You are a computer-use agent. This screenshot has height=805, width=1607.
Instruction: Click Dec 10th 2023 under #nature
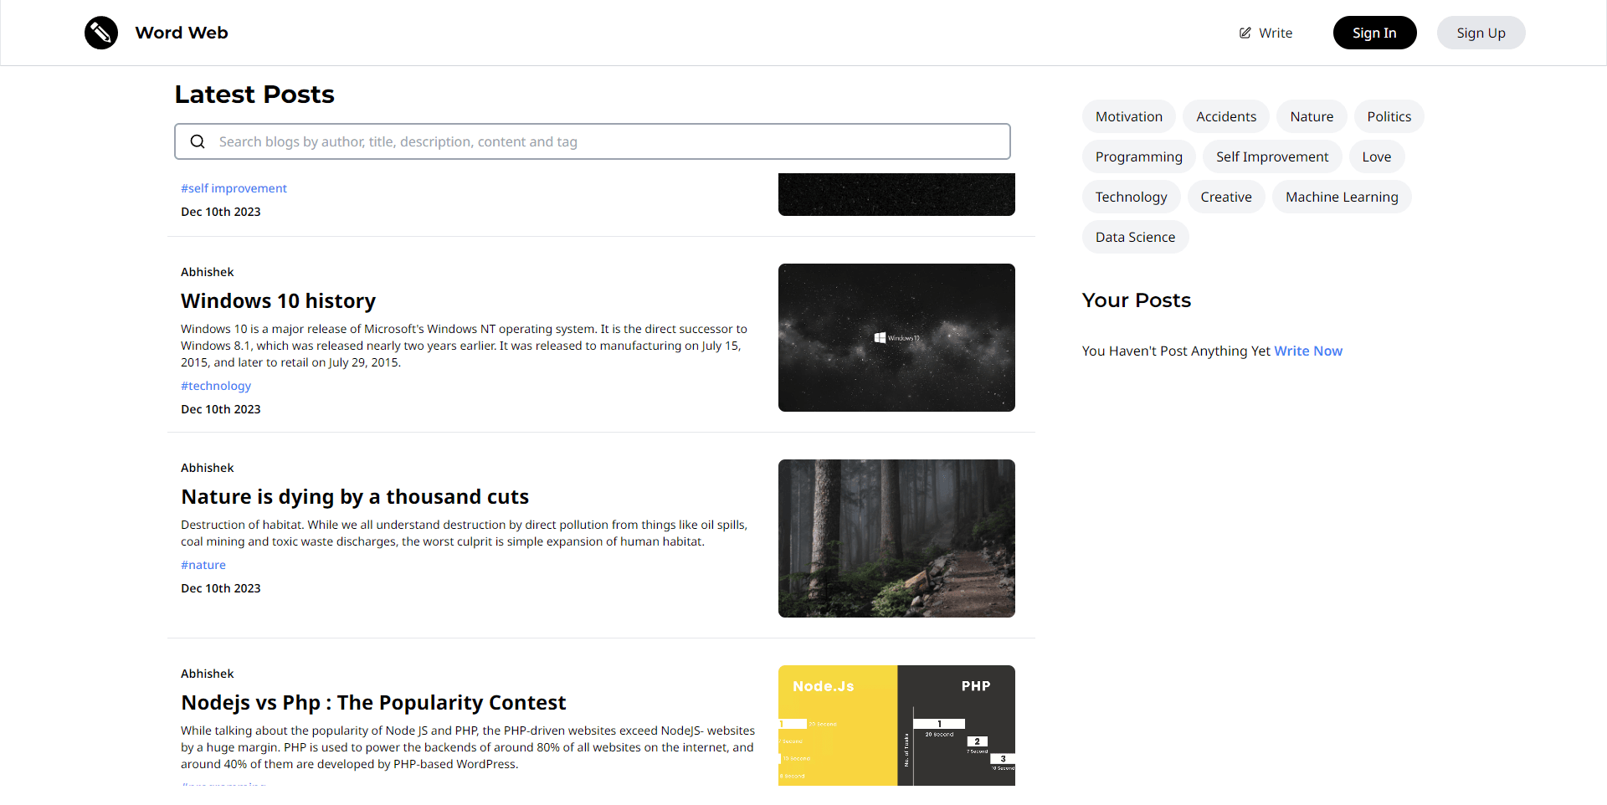221,588
